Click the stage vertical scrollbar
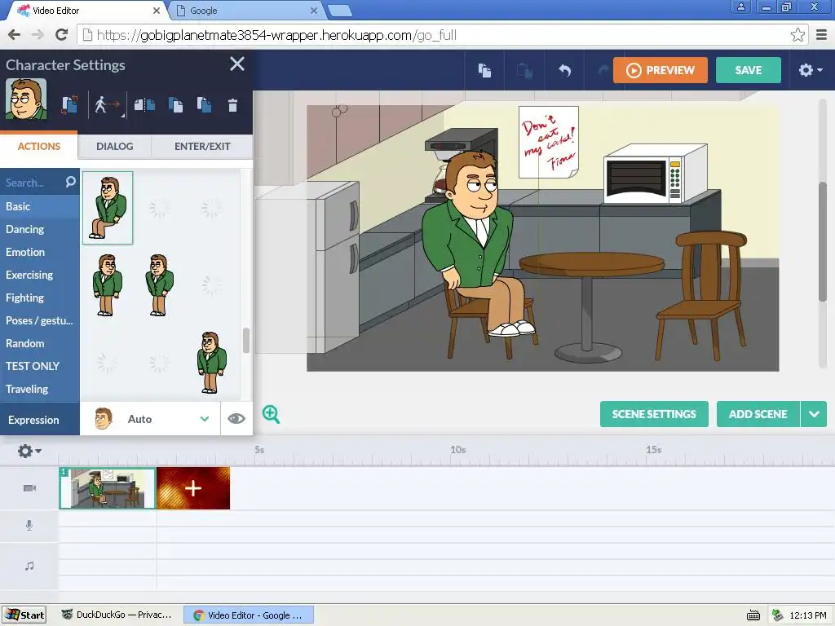 pyautogui.click(x=823, y=242)
